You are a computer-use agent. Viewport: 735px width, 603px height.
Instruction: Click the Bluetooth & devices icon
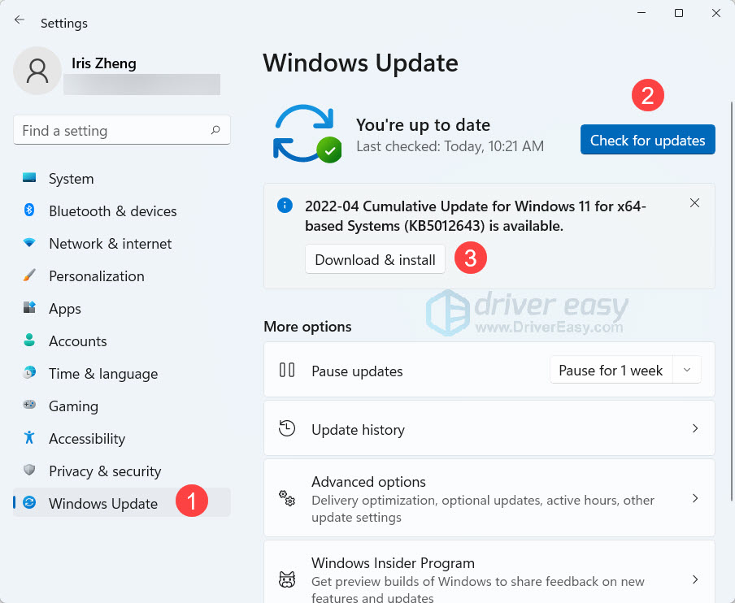point(30,210)
